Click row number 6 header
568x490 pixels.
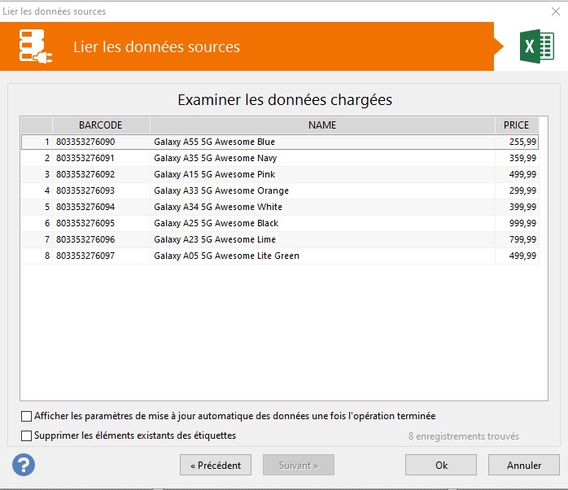point(37,223)
